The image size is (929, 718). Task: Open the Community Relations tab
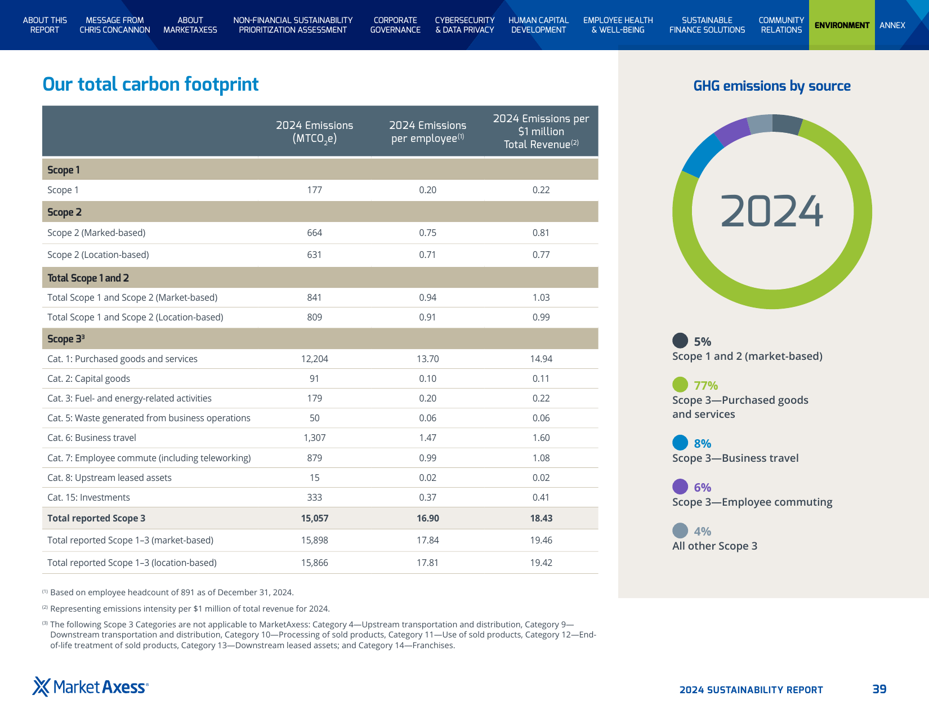point(781,25)
